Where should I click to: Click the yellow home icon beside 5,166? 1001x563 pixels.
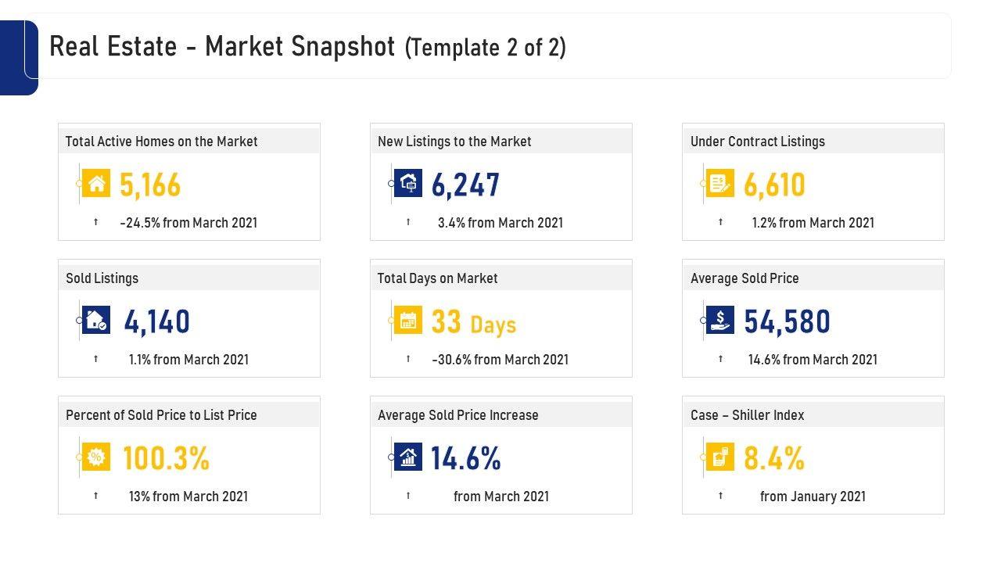point(96,184)
